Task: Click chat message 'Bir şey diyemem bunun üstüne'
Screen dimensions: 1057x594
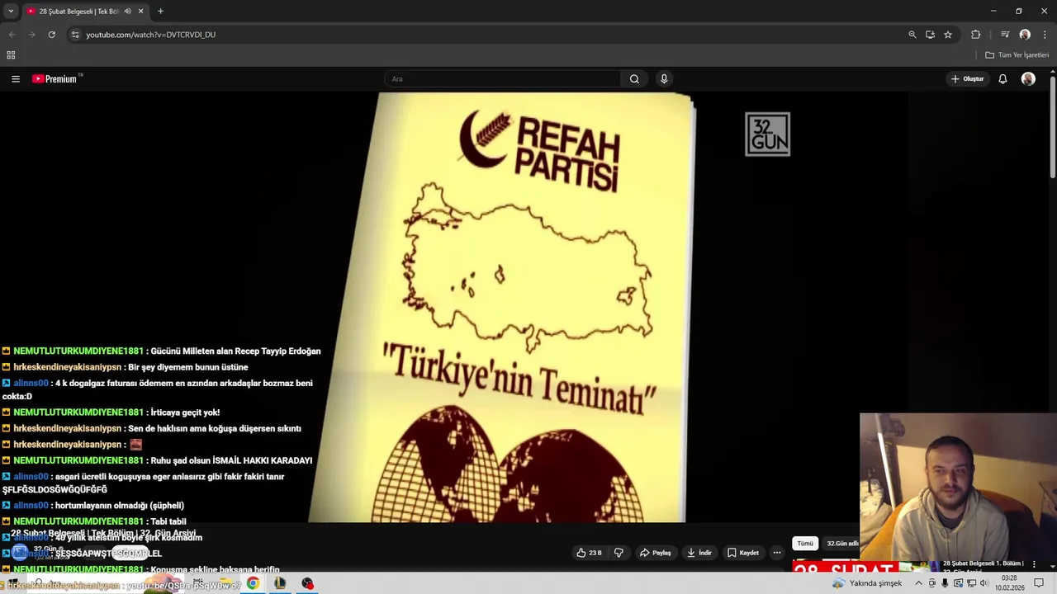Action: tap(188, 367)
